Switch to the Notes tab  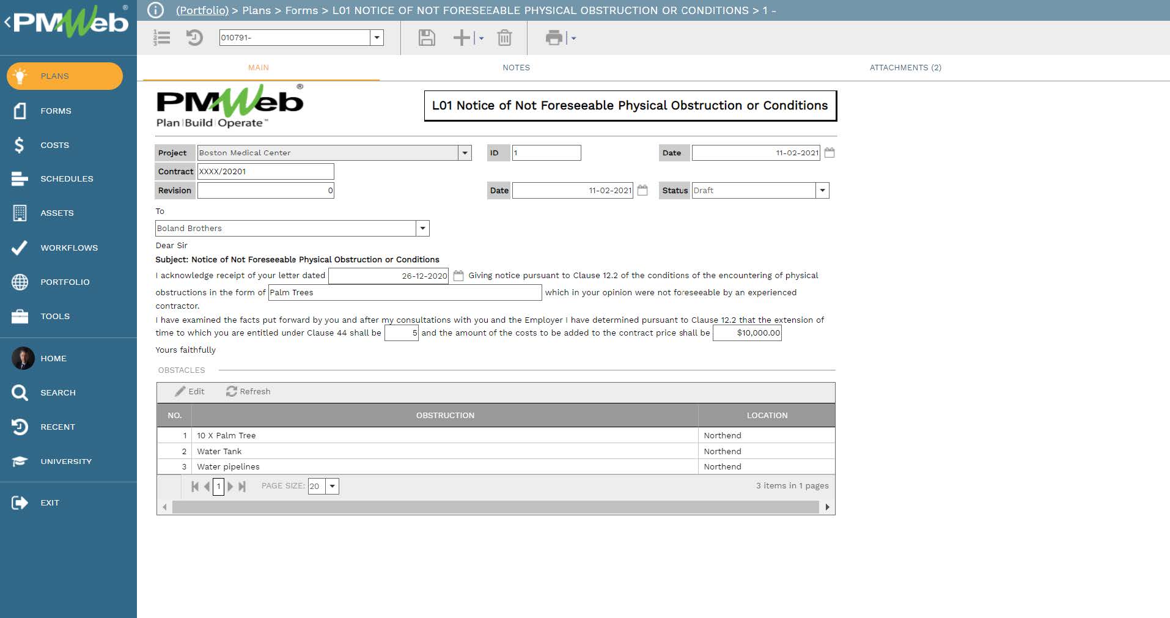coord(516,68)
